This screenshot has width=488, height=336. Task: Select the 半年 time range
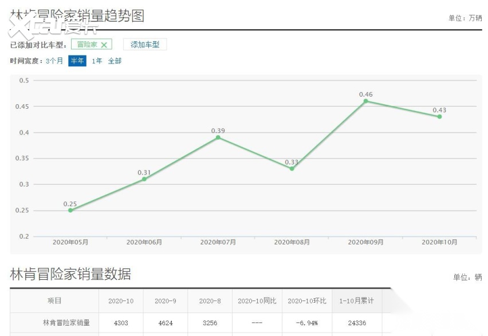click(x=77, y=61)
